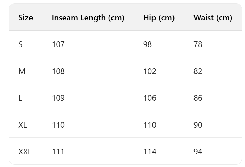Select the M size row label
The height and width of the screenshot is (167, 245).
click(22, 71)
